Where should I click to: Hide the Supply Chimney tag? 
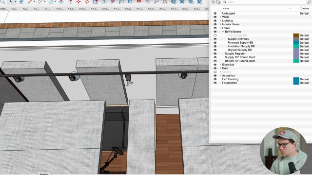[x=215, y=39]
